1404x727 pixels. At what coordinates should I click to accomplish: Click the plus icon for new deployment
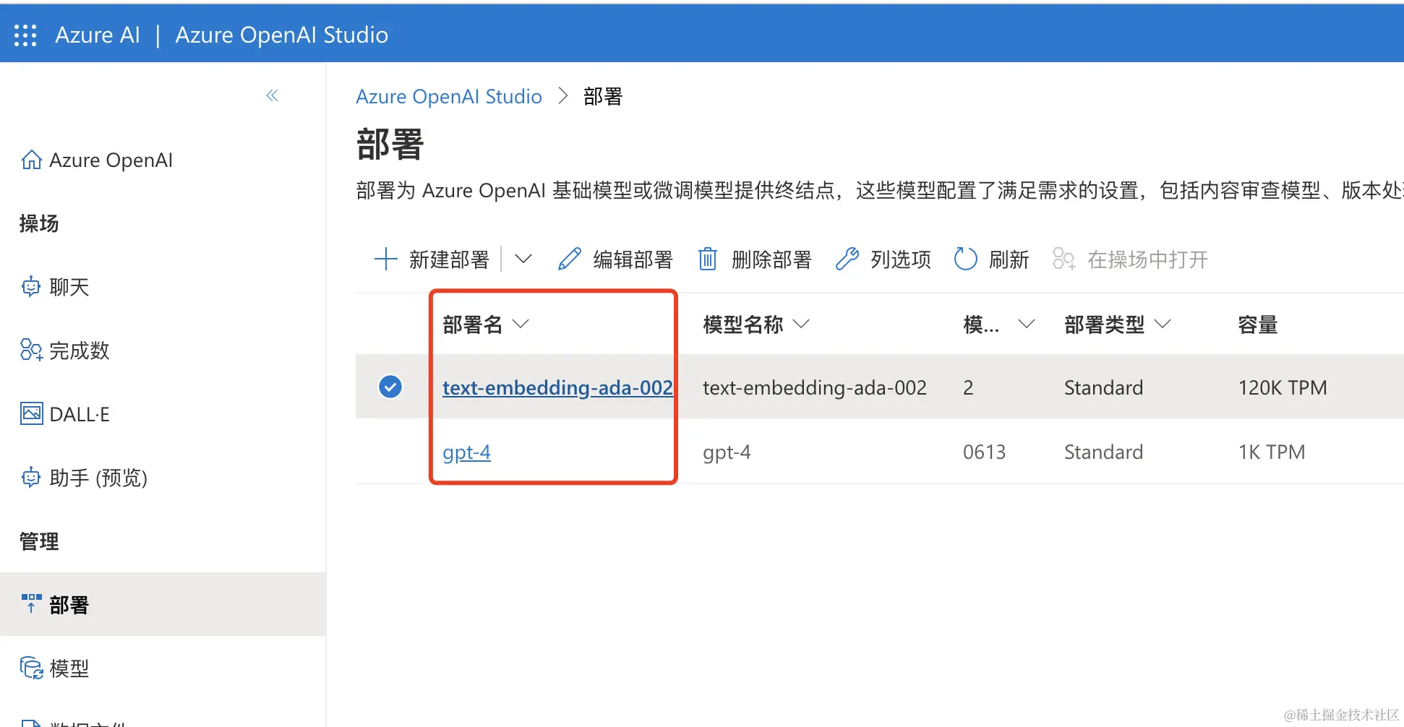click(386, 259)
